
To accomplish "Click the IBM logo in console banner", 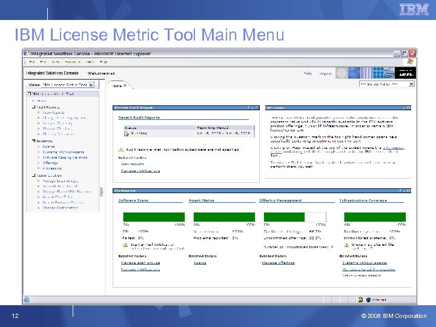I will 405,73.
